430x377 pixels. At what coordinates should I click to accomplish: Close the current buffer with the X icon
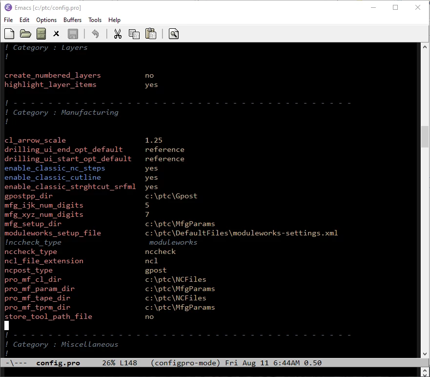point(56,33)
